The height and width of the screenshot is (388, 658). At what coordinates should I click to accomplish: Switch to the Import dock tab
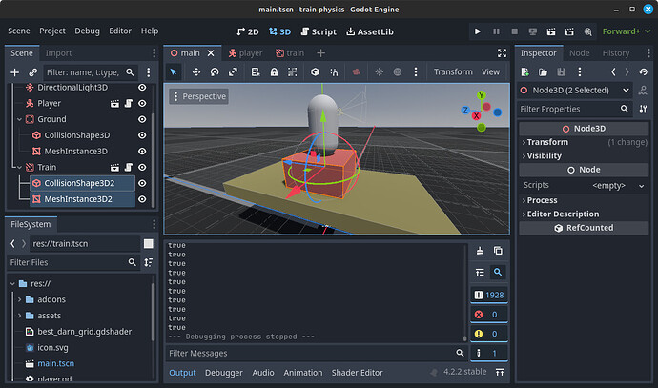[58, 53]
